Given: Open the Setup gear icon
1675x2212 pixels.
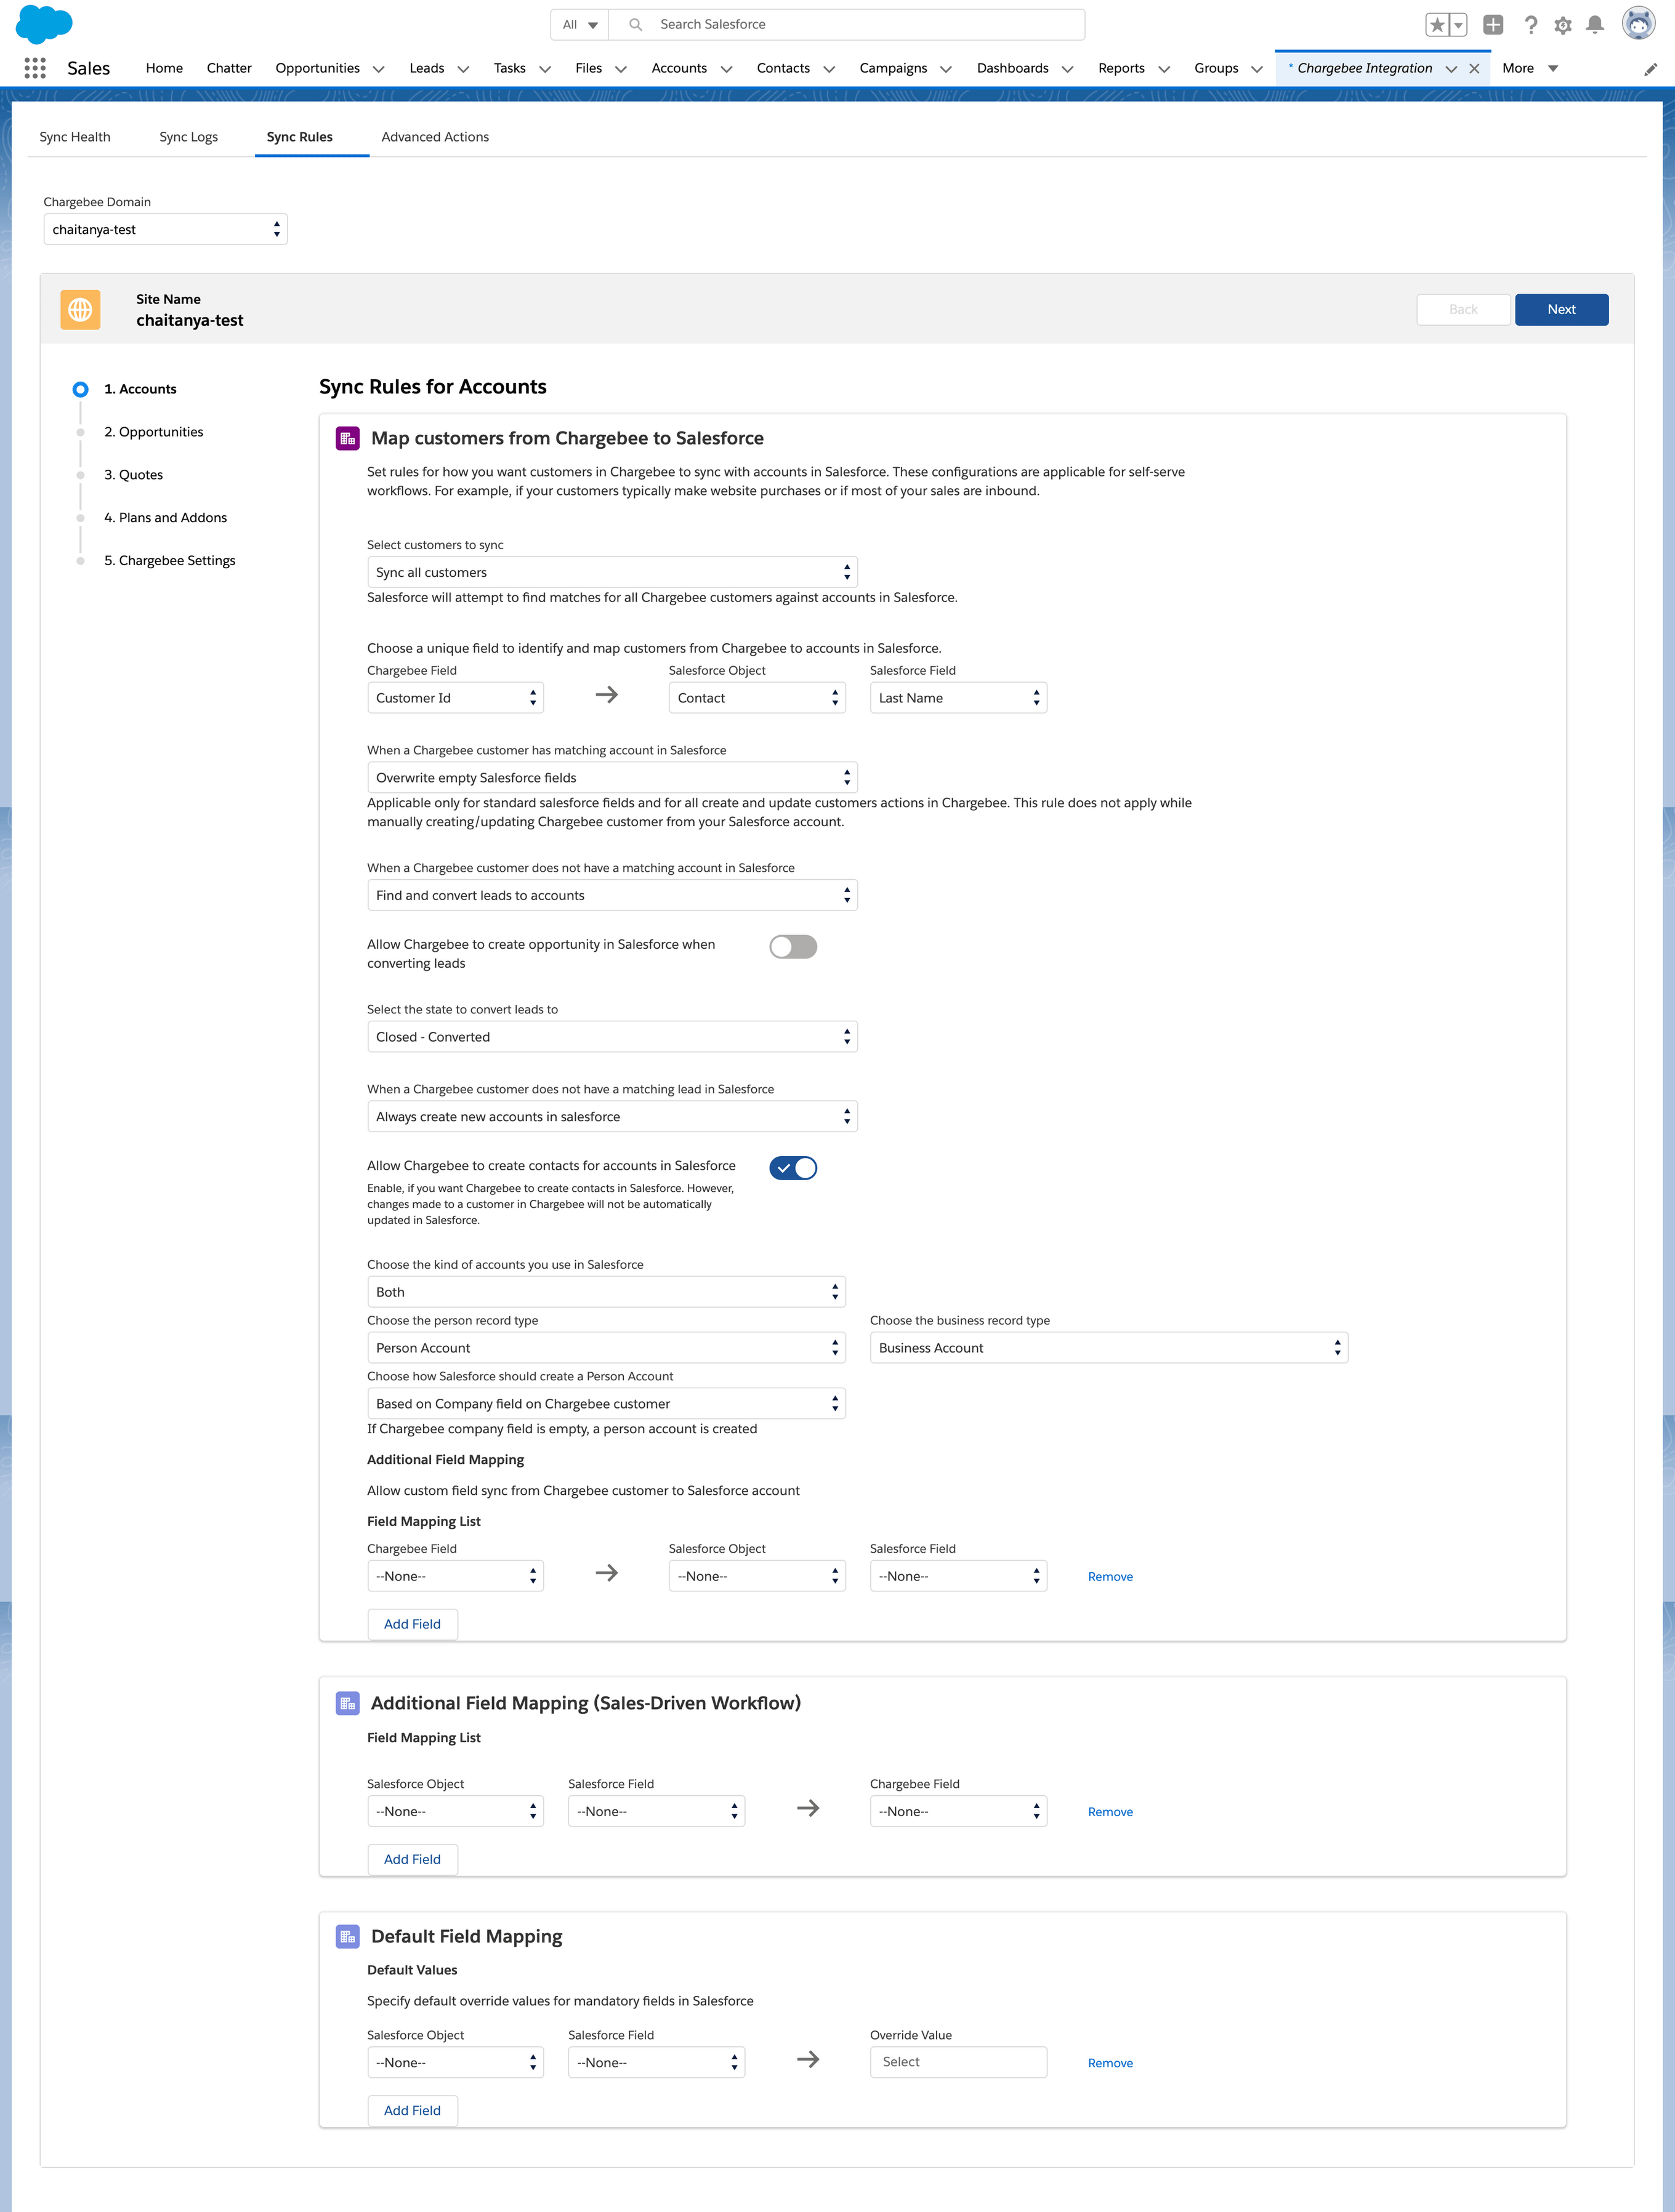Looking at the screenshot, I should pos(1563,25).
